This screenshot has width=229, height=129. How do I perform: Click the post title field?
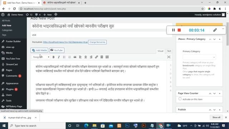tap(101, 26)
